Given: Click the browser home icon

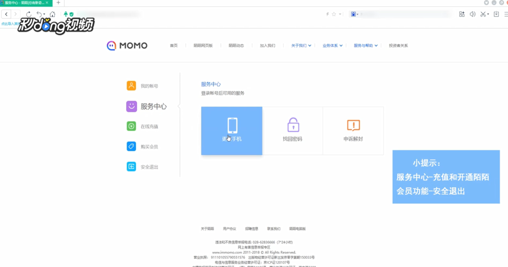Looking at the screenshot, I should coord(53,14).
